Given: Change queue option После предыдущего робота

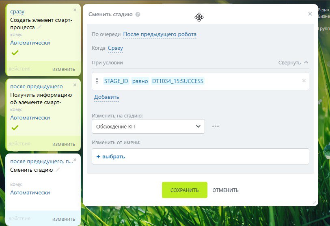Looking at the screenshot, I should pos(160,34).
